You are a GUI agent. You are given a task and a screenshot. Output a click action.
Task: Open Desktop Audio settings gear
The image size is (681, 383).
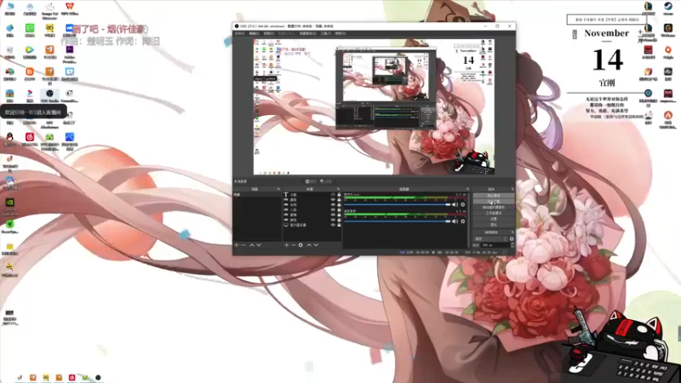click(x=462, y=221)
